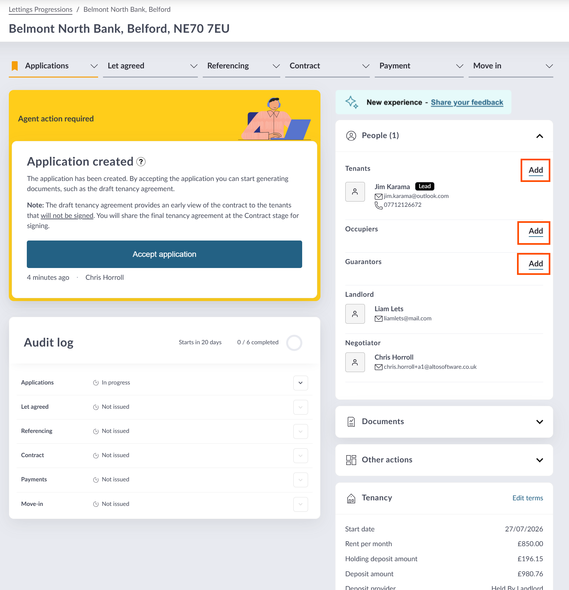Click the £980.76 deposit amount
This screenshot has height=590, width=569.
point(530,574)
